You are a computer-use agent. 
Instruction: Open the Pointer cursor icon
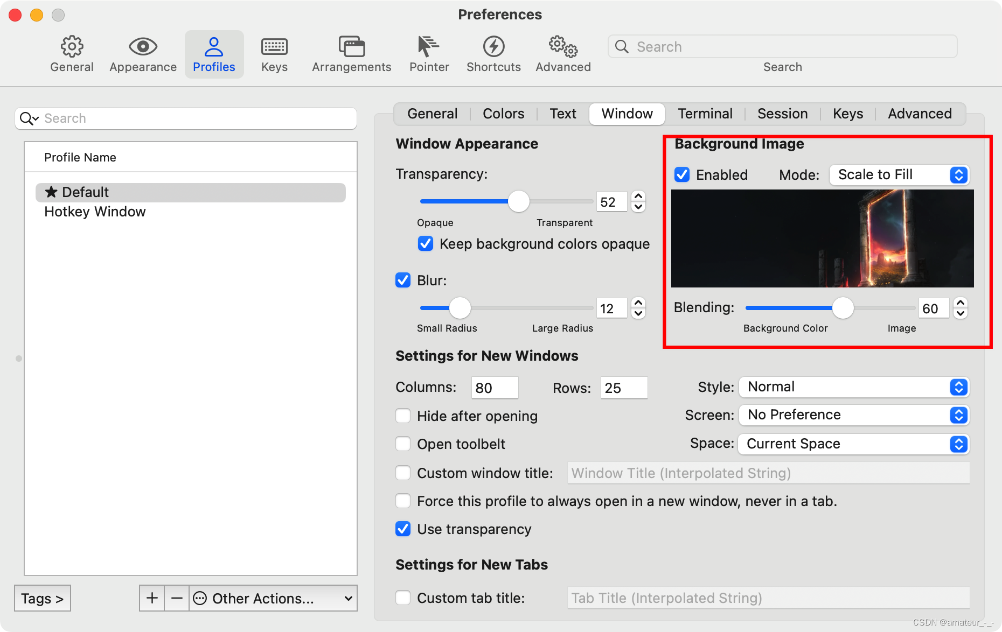click(x=429, y=47)
